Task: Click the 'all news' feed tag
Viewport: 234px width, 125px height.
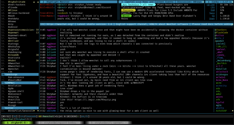Action: pos(148,5)
